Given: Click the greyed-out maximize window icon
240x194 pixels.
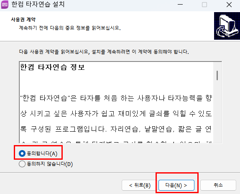Looking at the screenshot, I should [x=204, y=5].
